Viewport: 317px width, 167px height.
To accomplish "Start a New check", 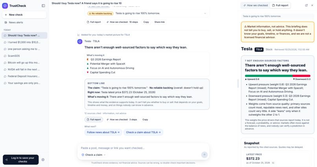I will (x=24, y=15).
